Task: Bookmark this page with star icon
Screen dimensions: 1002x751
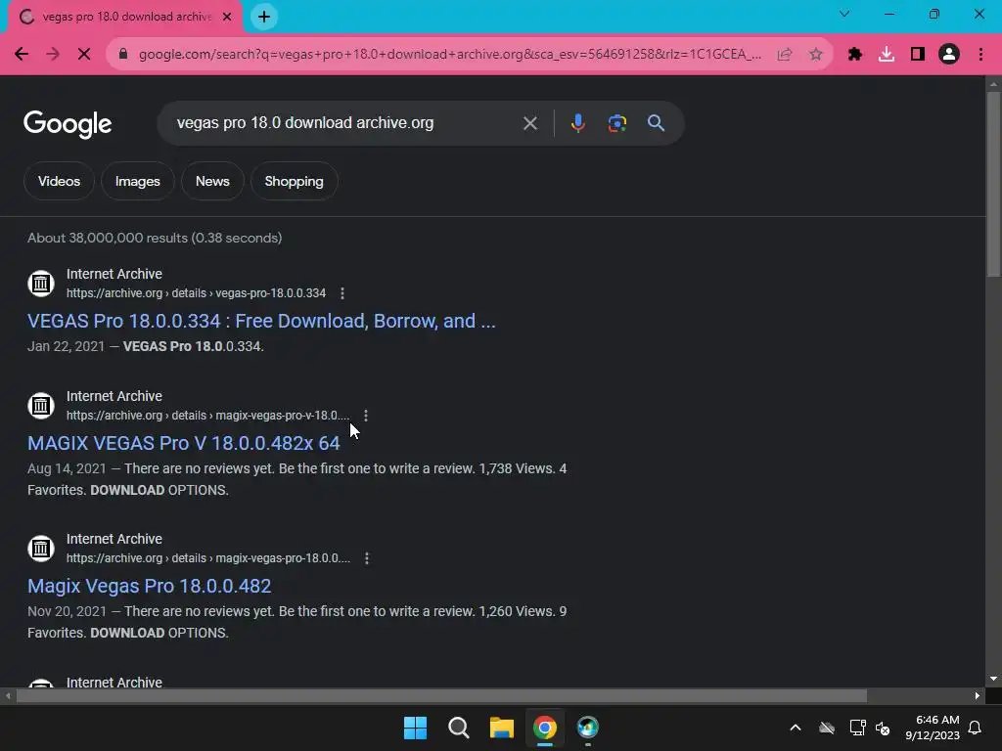Action: pyautogui.click(x=815, y=55)
